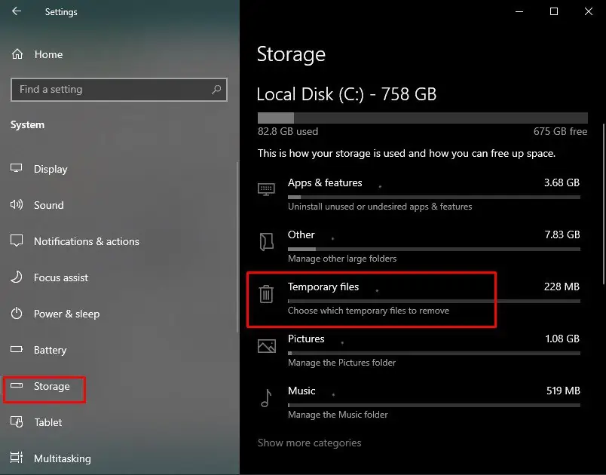Click the Local Disk usage bar
The height and width of the screenshot is (475, 606).
tap(422, 118)
